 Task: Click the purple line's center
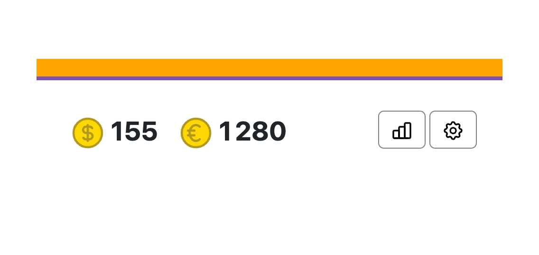(269, 78)
